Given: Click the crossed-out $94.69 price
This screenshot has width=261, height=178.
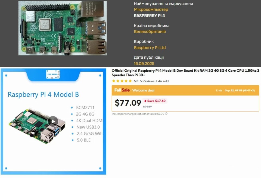Looking at the screenshot, I should (147, 107).
